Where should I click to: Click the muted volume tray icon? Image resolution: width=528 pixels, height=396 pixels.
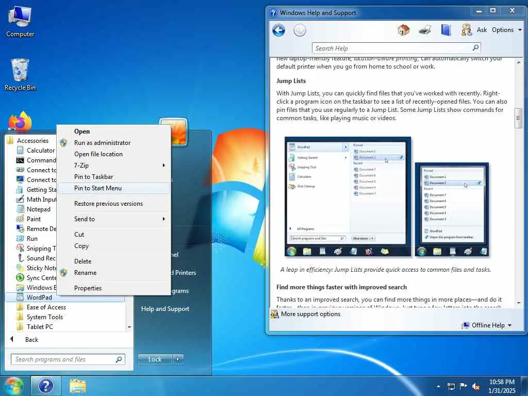[x=476, y=386]
